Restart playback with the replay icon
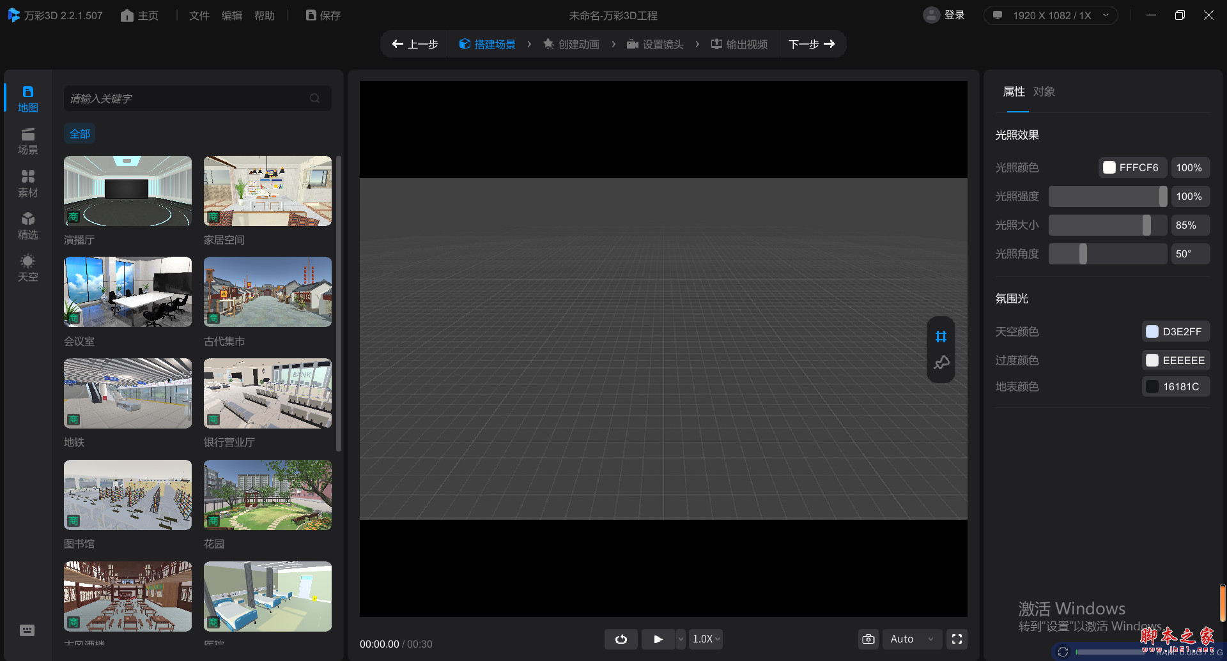This screenshot has height=661, width=1227. (x=621, y=639)
